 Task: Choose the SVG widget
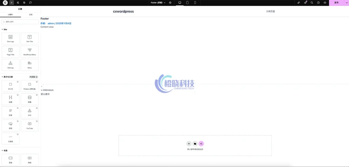click(x=30, y=112)
